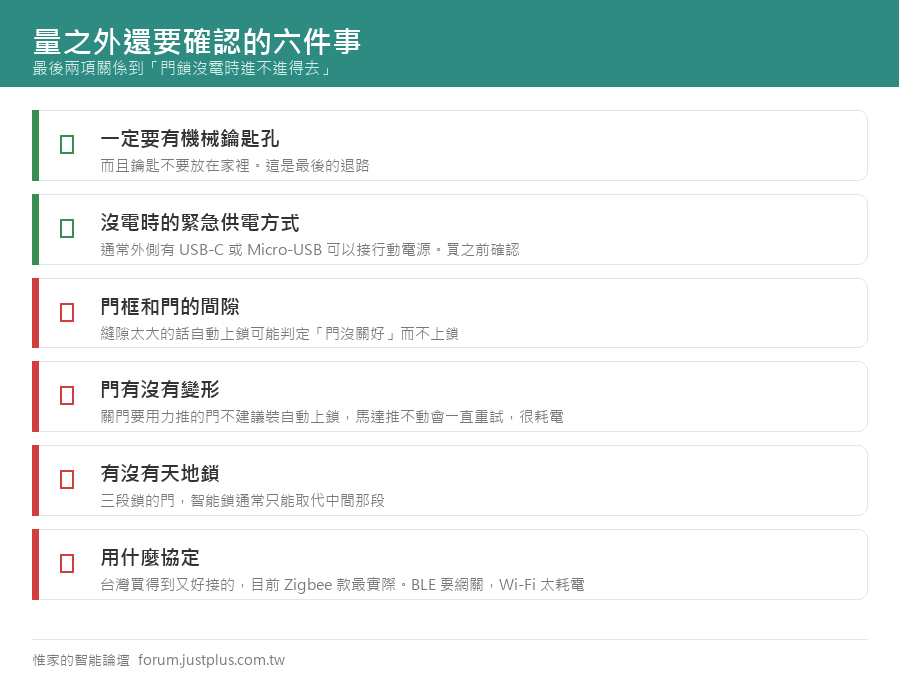Click the Zigbee protocol description line
Viewport: 899px width, 683px height.
coord(343,584)
